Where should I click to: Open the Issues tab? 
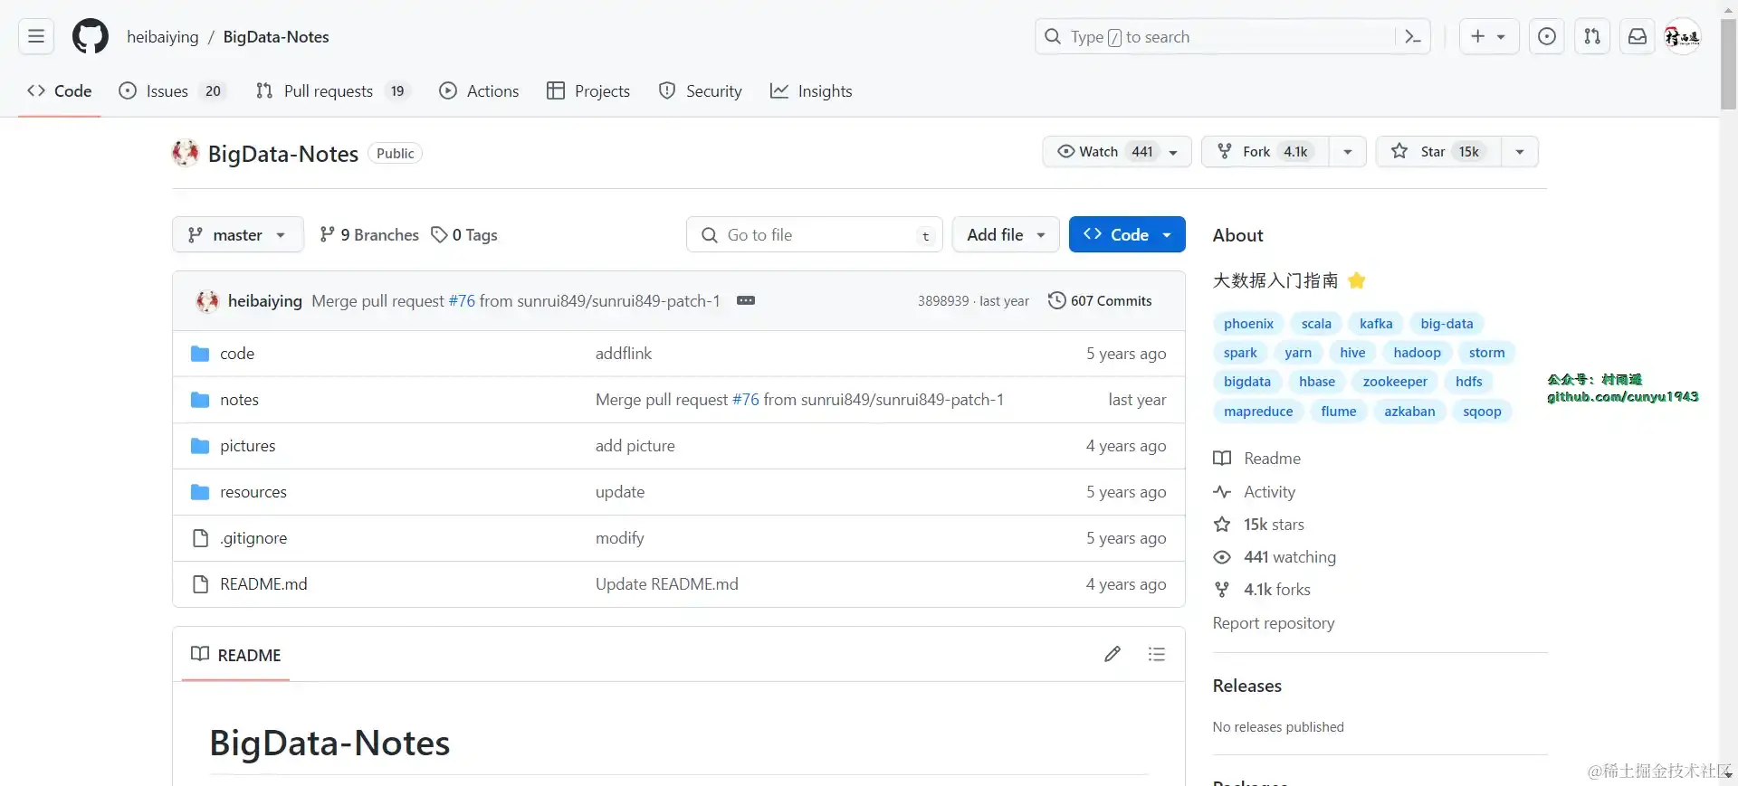tap(172, 91)
